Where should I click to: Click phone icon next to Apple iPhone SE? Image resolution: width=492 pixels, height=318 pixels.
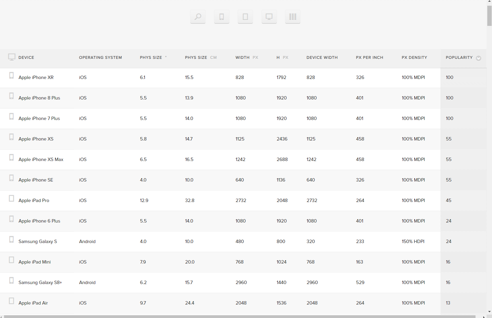coord(11,178)
